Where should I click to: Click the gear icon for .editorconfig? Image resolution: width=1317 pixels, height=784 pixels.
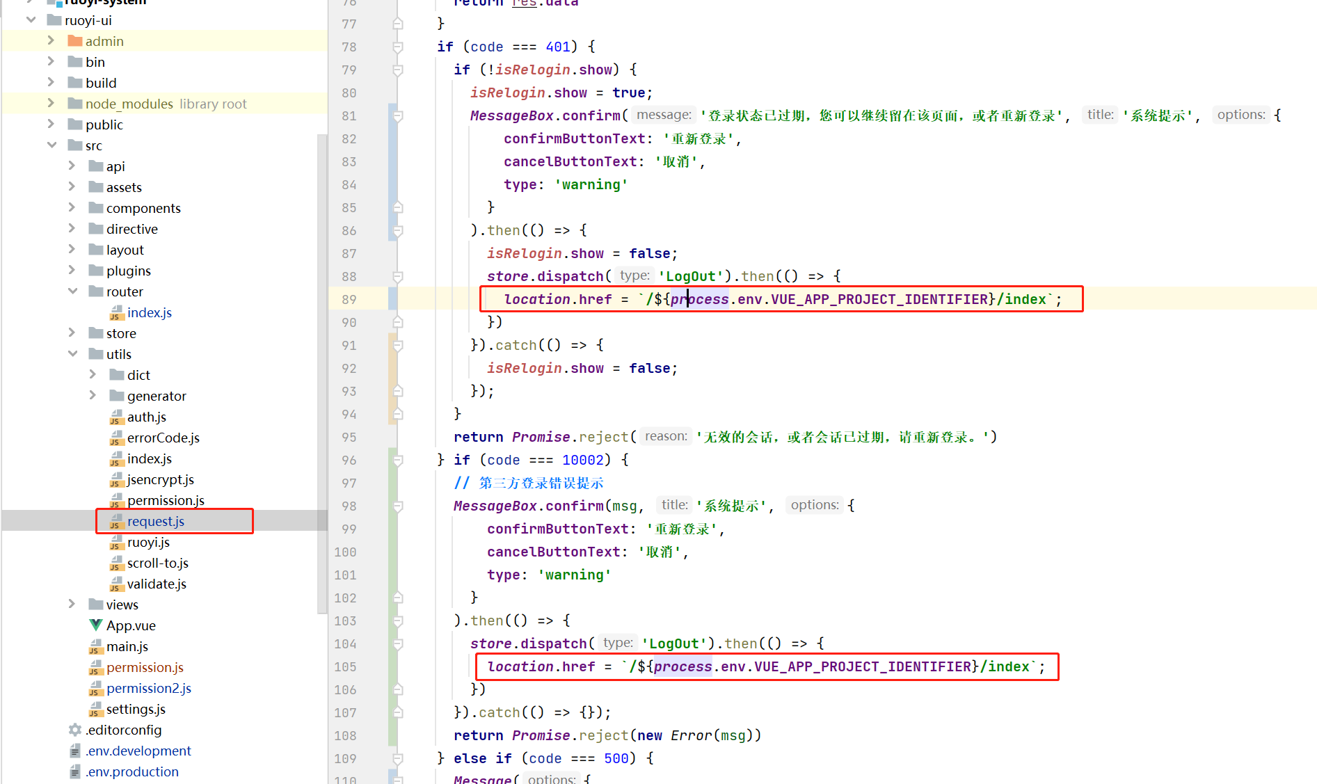tap(75, 730)
